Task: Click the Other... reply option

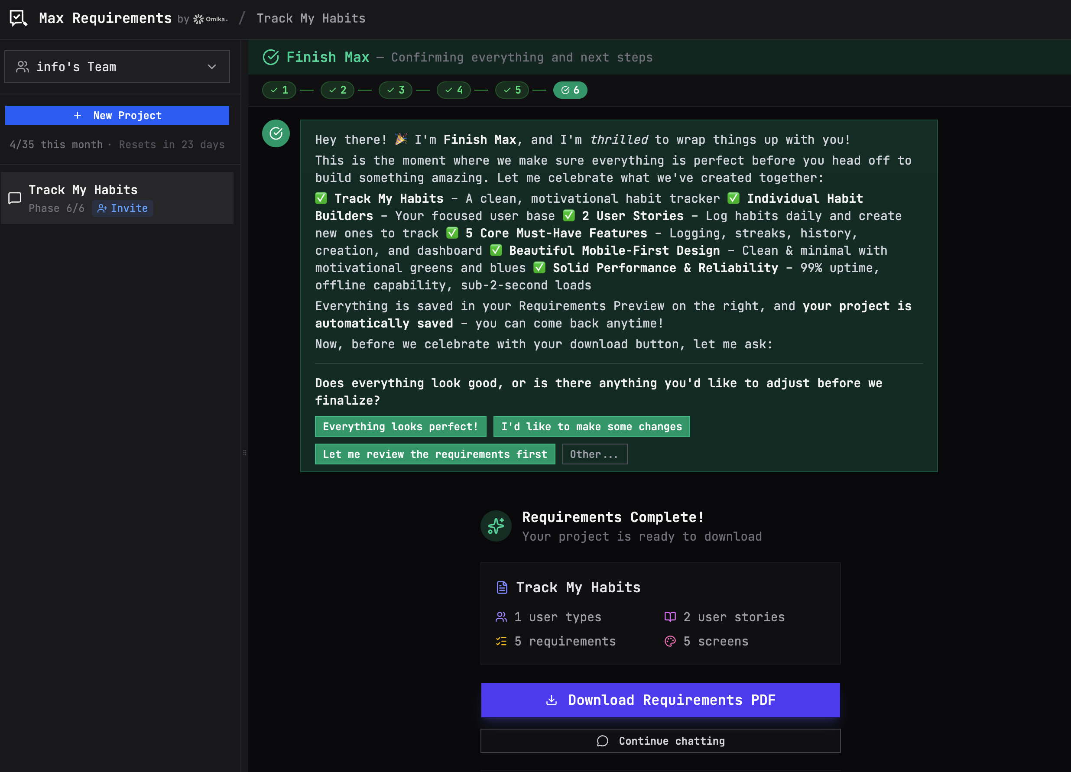Action: 594,454
